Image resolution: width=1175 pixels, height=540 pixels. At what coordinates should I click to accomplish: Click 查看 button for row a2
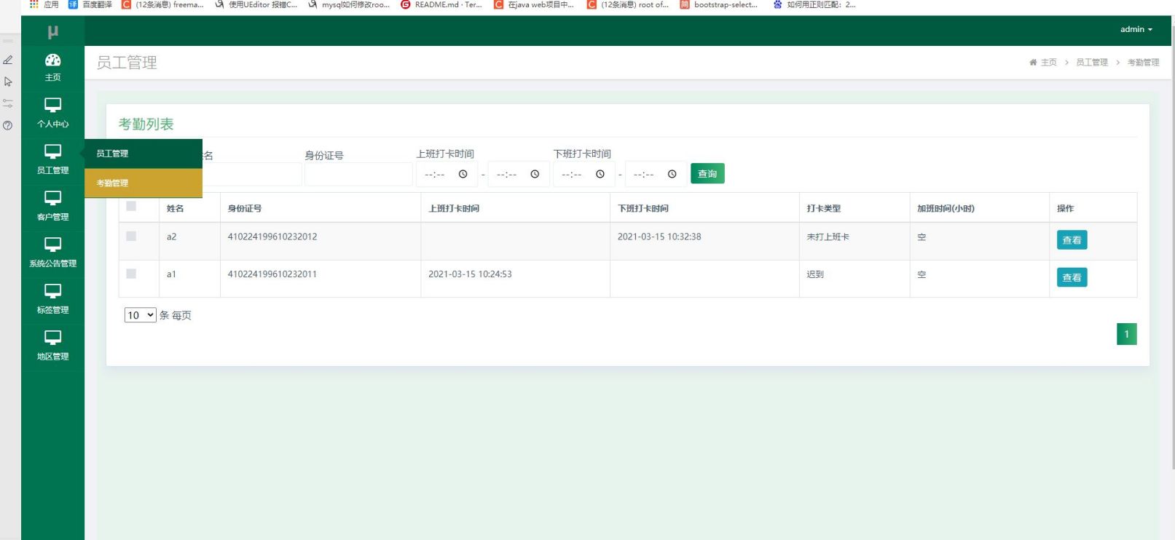[x=1072, y=240]
